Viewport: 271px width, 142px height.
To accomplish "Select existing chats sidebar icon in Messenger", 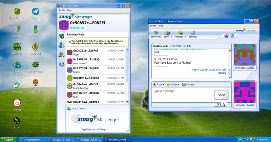I will [x=62, y=36].
